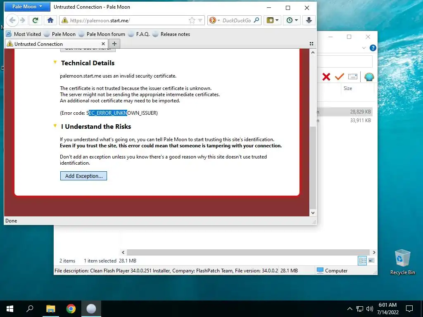Open a new tab with plus button
423x317 pixels.
[114, 44]
